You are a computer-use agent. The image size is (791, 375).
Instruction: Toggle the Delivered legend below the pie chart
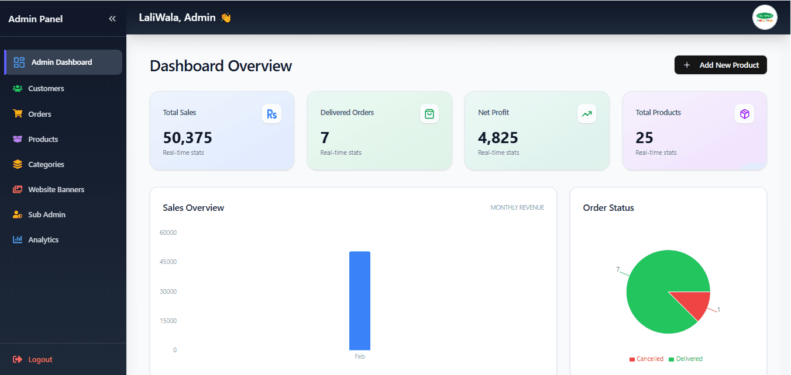[686, 359]
